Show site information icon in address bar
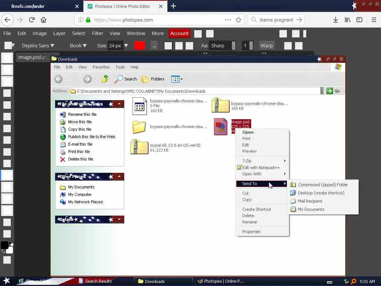Screen dimensions: 381x286 click(x=80, y=20)
